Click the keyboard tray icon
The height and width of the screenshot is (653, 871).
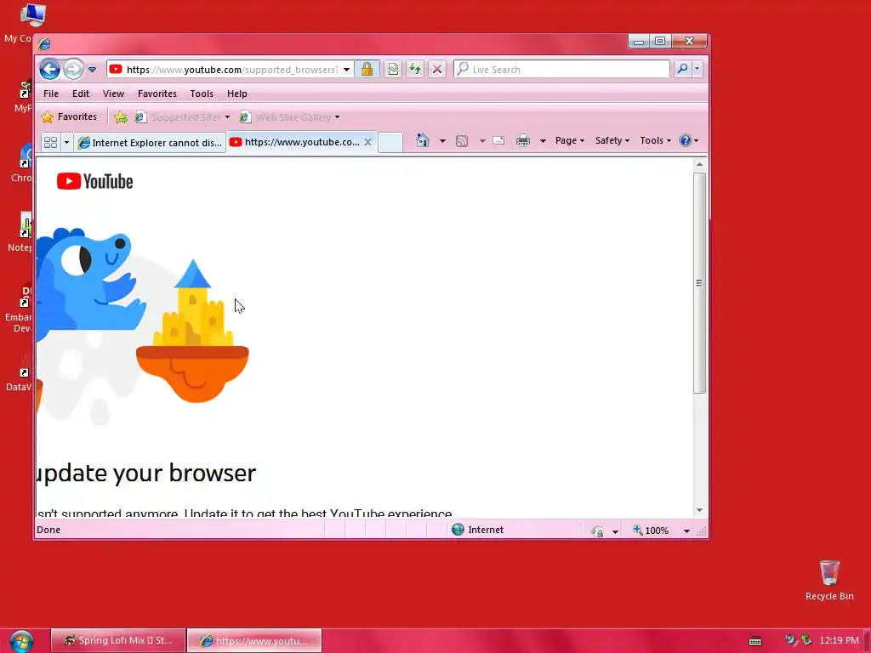click(x=755, y=641)
